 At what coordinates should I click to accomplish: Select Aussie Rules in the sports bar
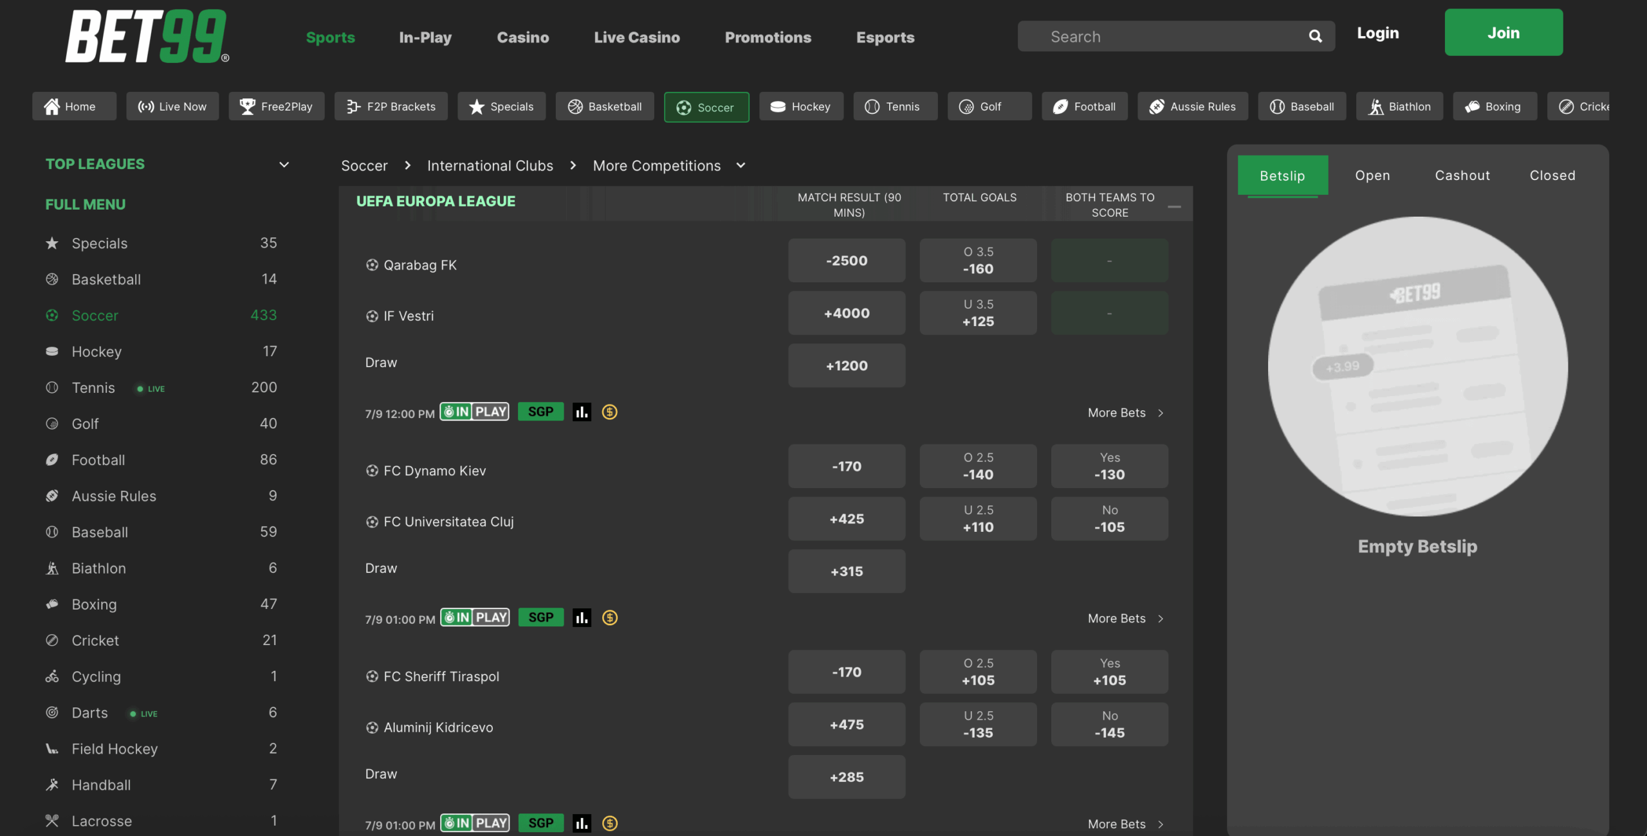click(1193, 107)
